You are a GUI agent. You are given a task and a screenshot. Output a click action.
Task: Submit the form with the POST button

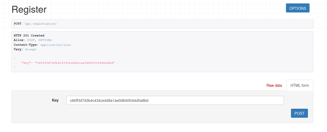[299, 113]
